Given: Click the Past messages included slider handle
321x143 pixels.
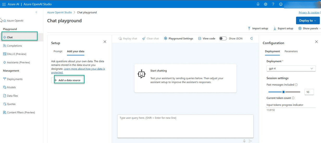Looking at the screenshot, I should pyautogui.click(x=283, y=92).
